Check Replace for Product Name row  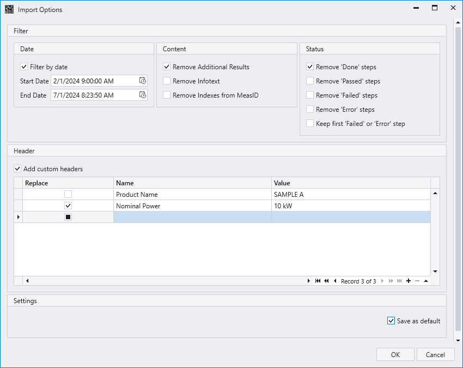(68, 194)
